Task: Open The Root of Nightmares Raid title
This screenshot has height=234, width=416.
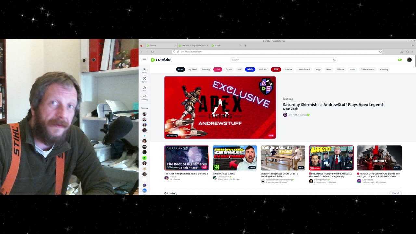Action: pyautogui.click(x=186, y=174)
